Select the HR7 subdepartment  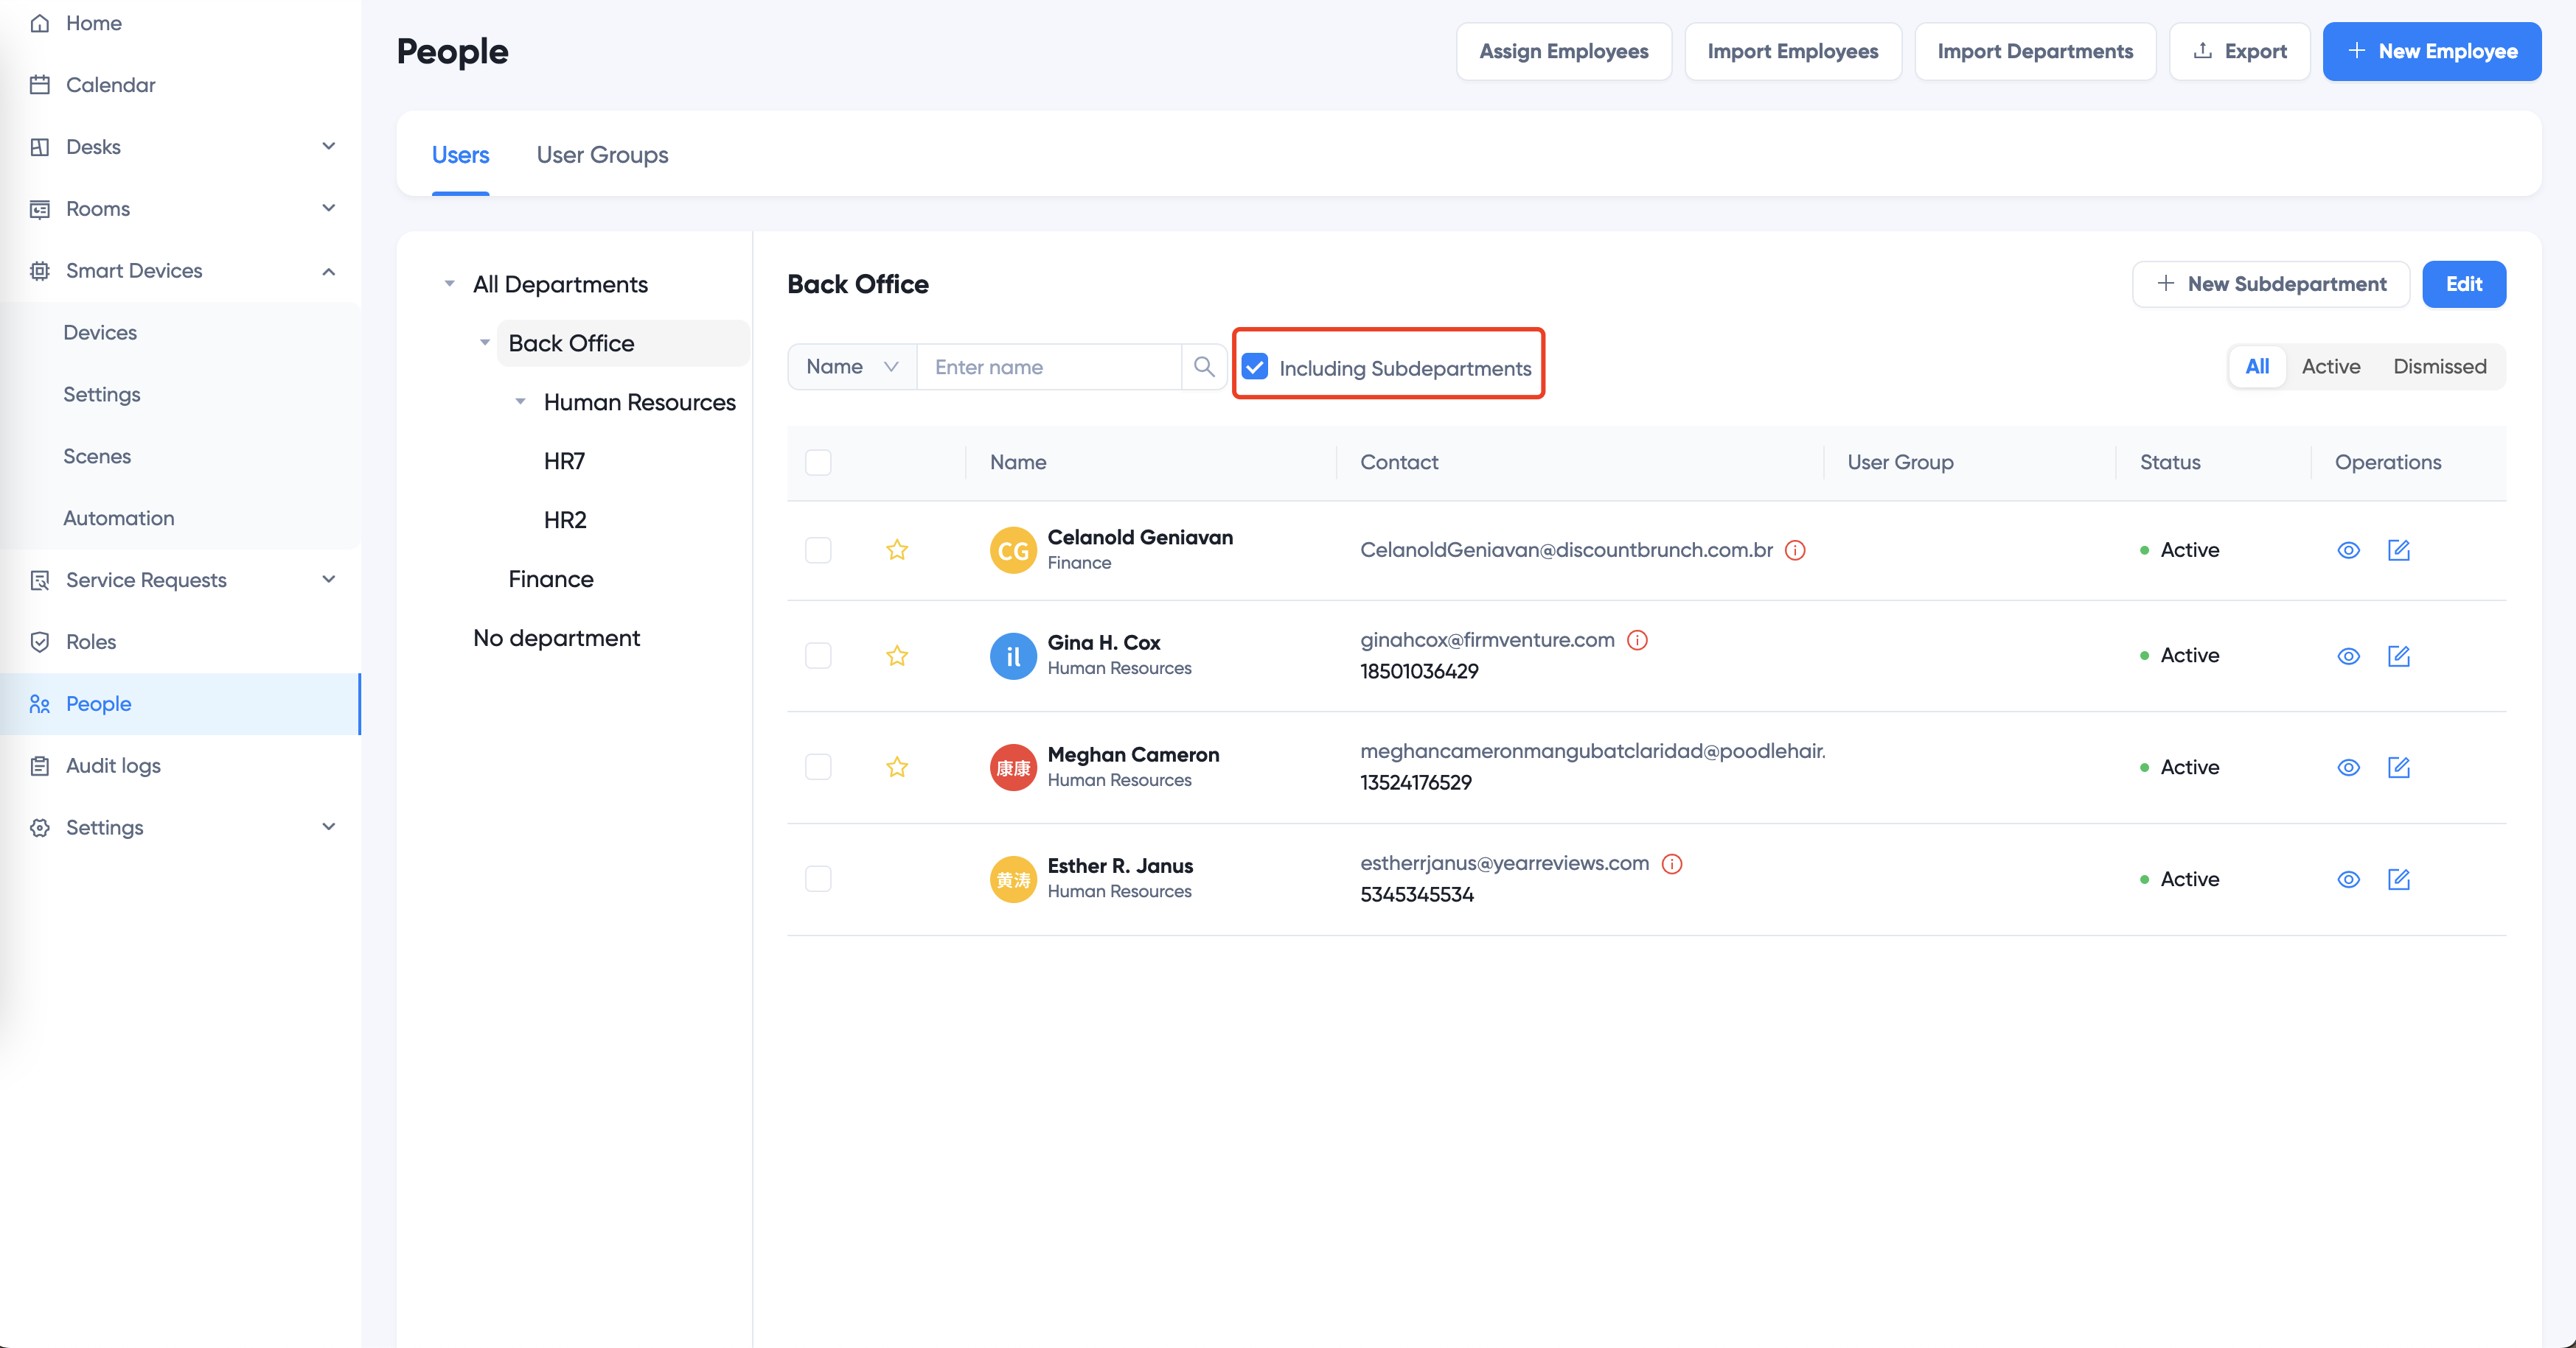(x=565, y=462)
